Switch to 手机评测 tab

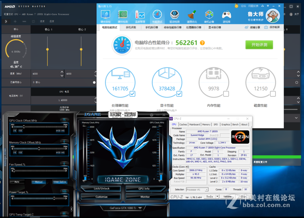point(131,27)
